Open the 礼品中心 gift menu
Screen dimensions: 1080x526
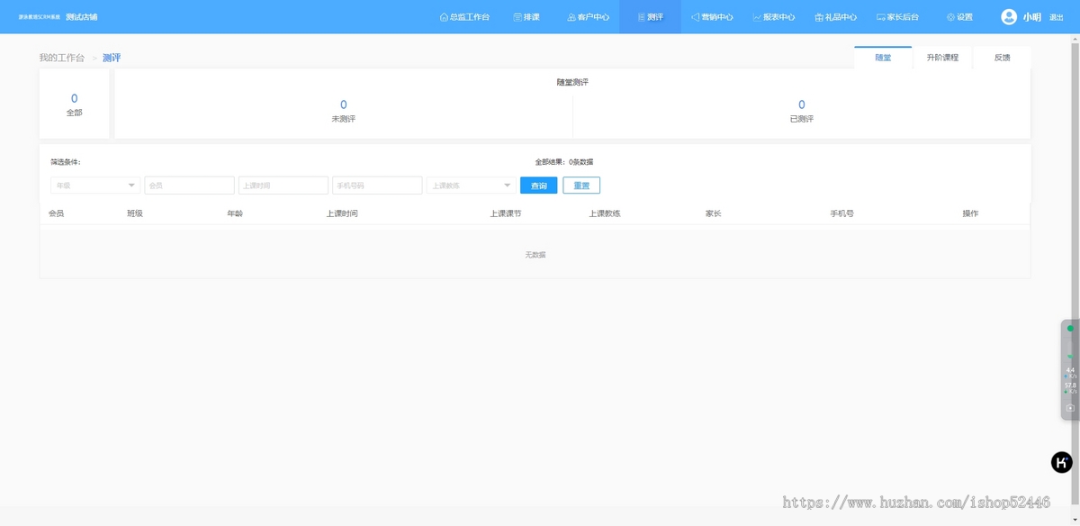[835, 17]
